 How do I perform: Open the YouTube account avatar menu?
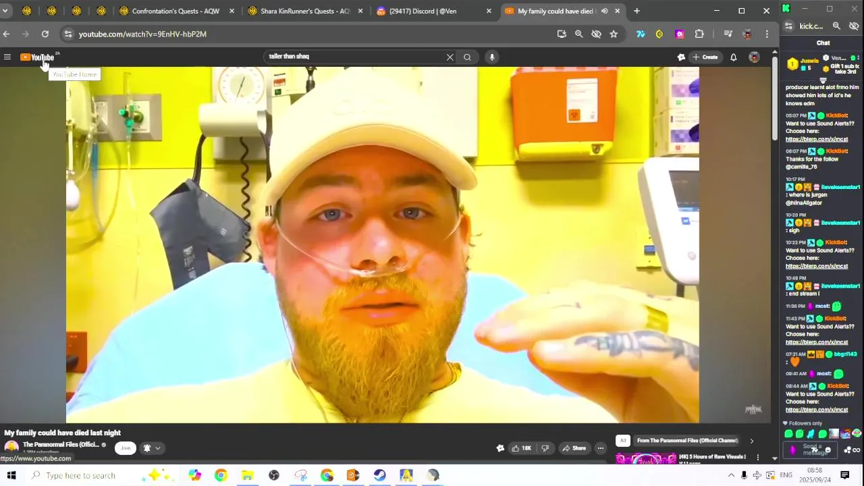click(x=754, y=57)
